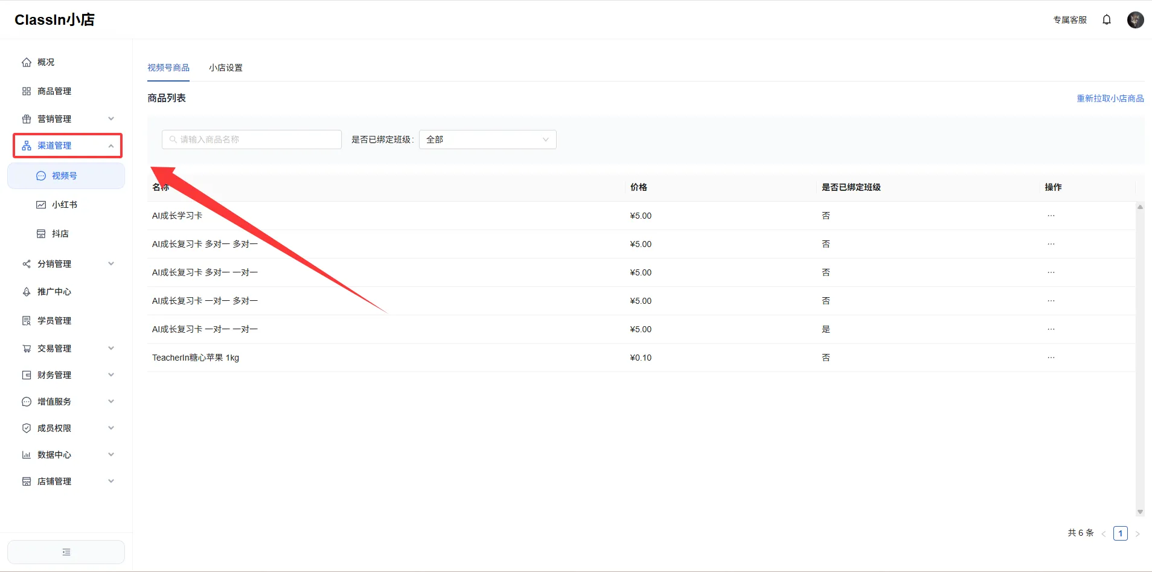Image resolution: width=1152 pixels, height=572 pixels.
Task: Click the 操作 column header
Action: click(x=1054, y=187)
